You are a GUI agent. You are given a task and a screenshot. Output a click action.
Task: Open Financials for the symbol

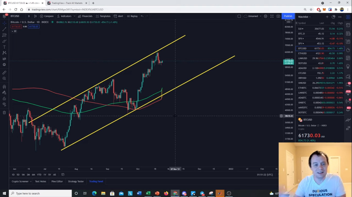click(85, 16)
